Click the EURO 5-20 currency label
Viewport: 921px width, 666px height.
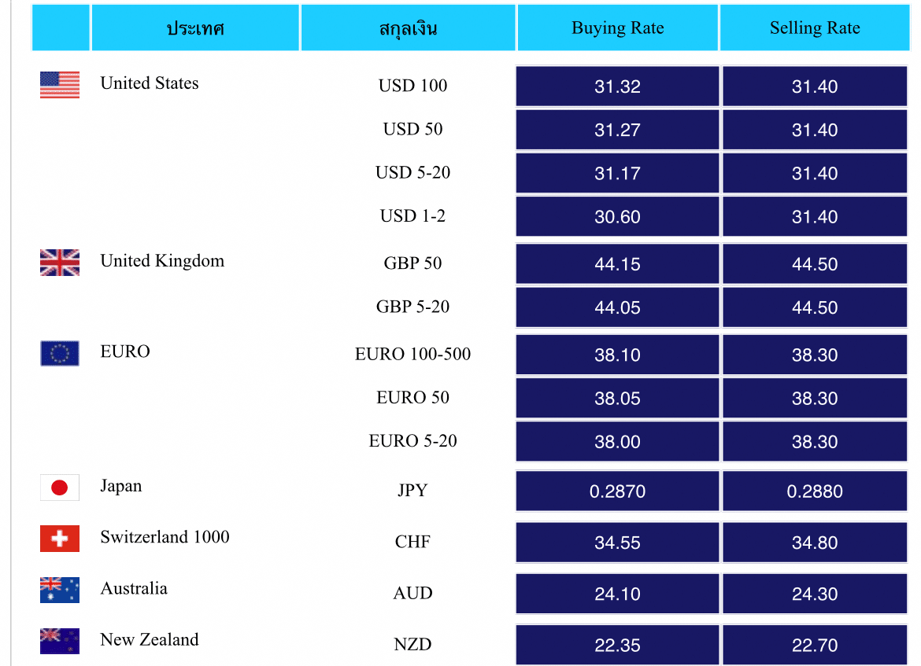412,441
